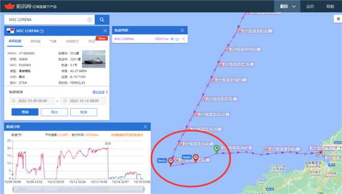
Task: Click the red boat site logo
Action: (9, 6)
